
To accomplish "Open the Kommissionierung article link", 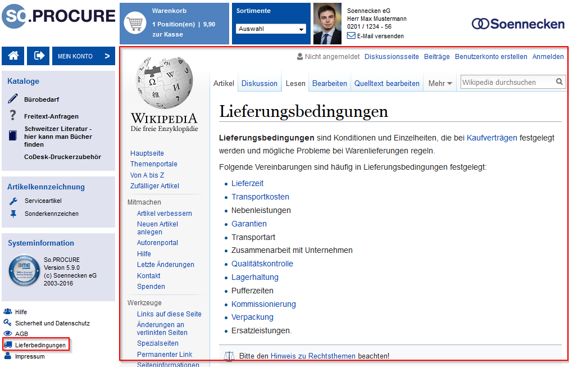I will (x=263, y=304).
